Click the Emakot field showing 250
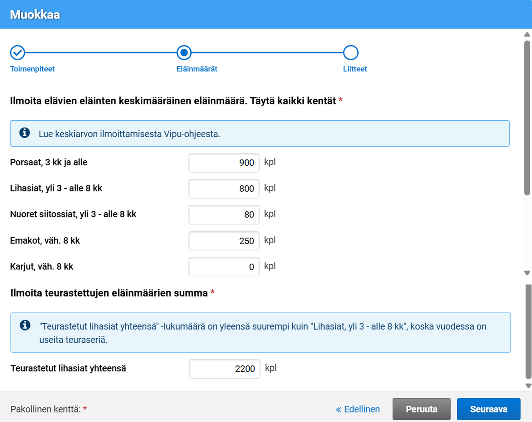 (x=224, y=241)
